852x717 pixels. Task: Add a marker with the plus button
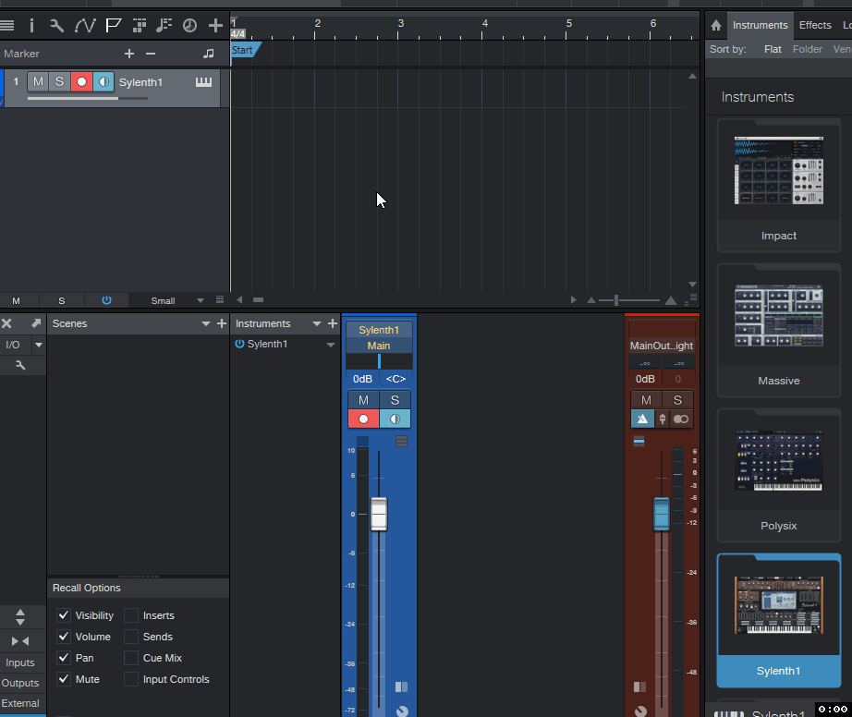(128, 54)
